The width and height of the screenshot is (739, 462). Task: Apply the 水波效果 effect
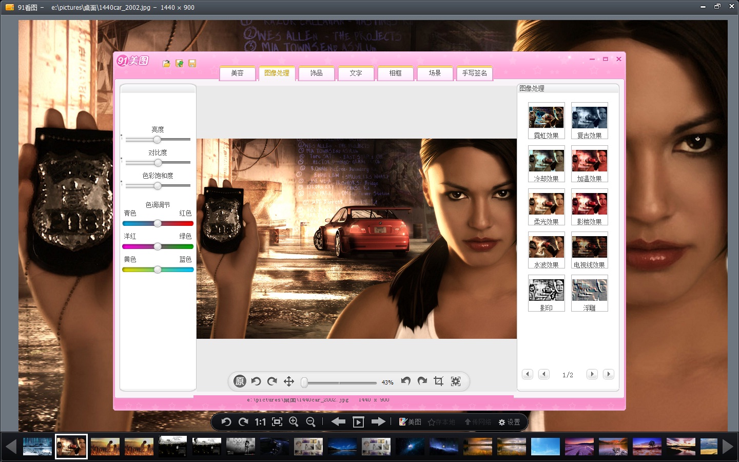pos(547,251)
